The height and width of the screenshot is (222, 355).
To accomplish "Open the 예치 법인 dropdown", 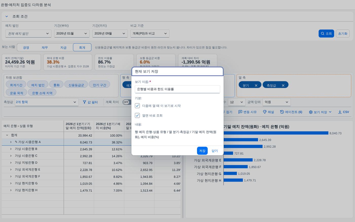I will (x=28, y=33).
